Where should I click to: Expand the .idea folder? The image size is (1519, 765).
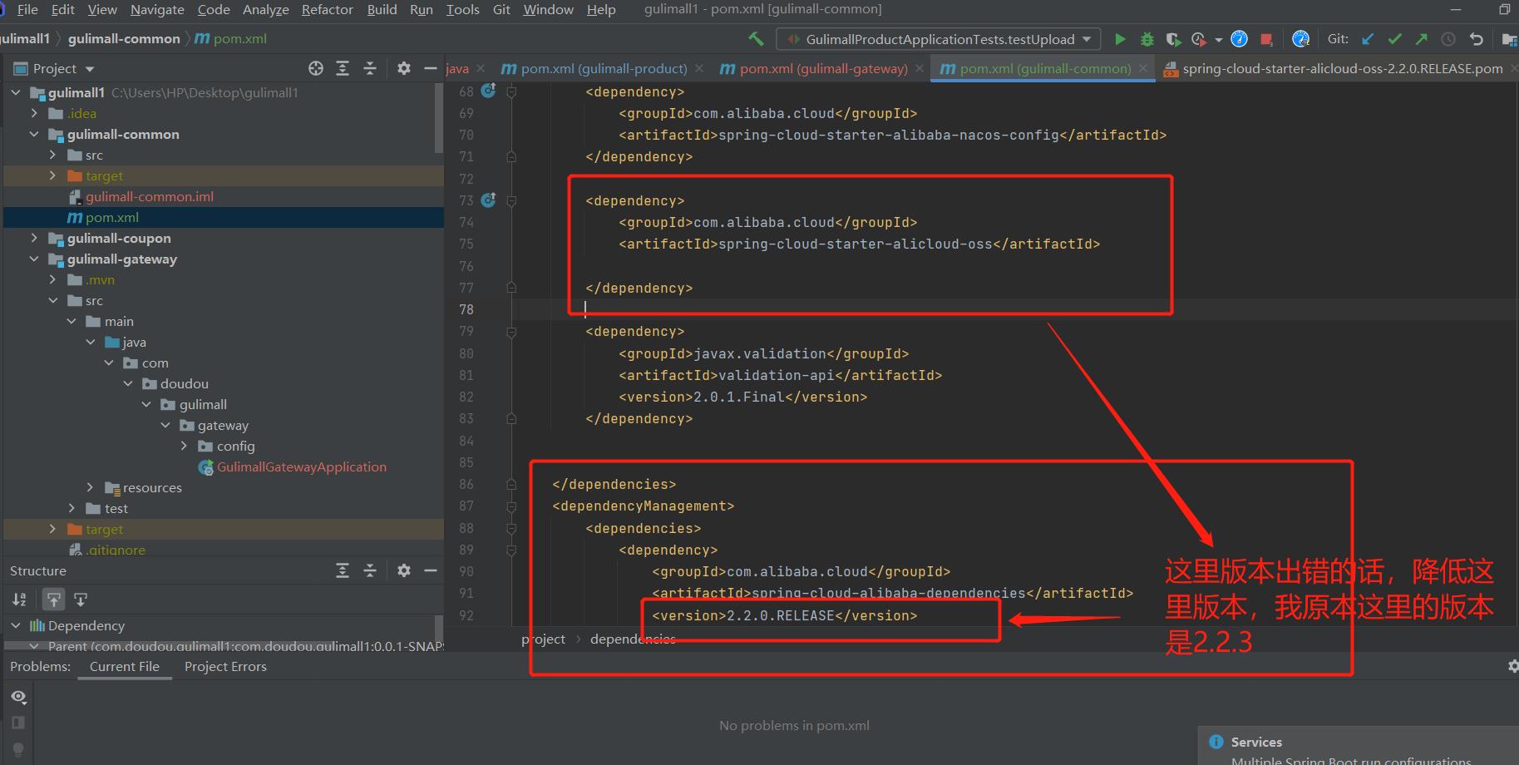click(x=34, y=113)
